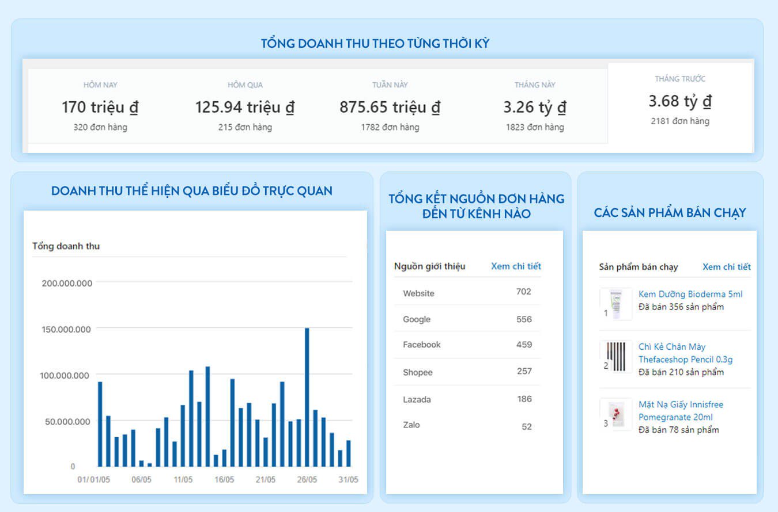Select the Facebook referral source row
The height and width of the screenshot is (512, 778).
point(467,345)
